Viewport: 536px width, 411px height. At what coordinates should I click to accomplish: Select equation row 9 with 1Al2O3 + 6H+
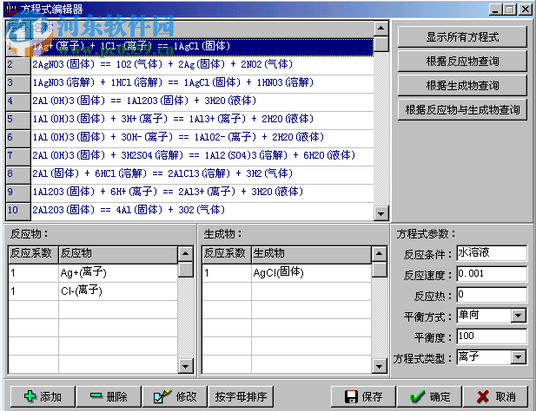point(202,192)
